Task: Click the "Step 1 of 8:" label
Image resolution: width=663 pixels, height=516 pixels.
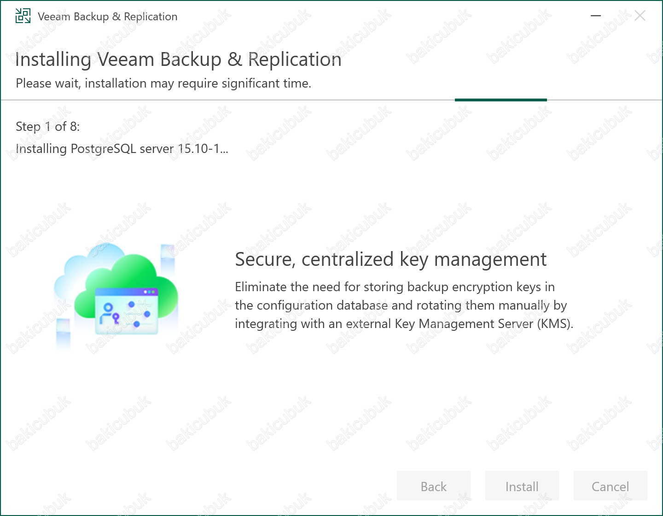Action: [x=48, y=127]
